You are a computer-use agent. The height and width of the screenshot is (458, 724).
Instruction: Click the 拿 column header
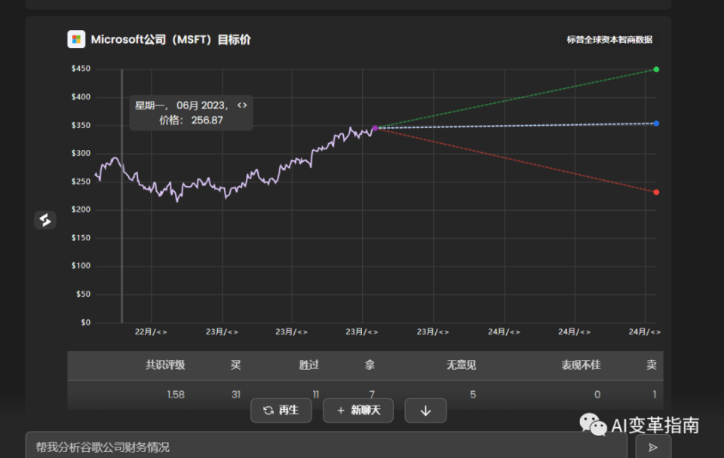370,365
